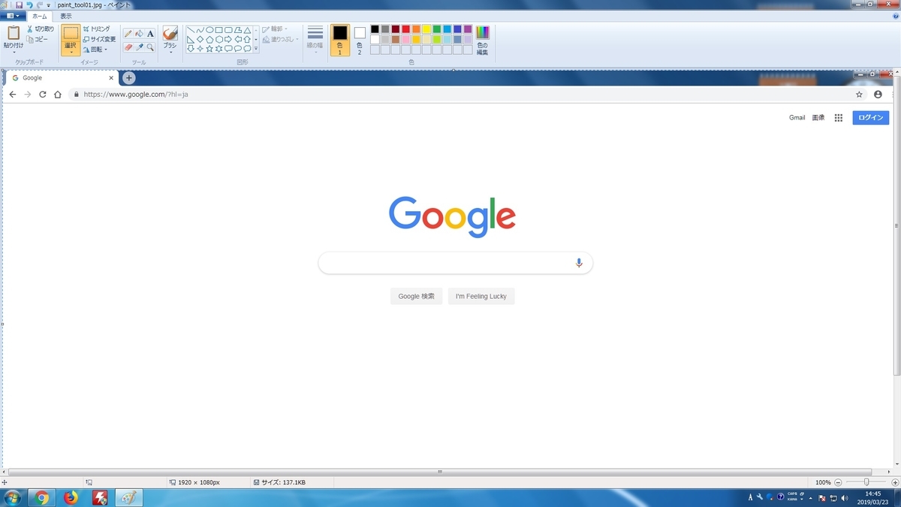Choose the five-point star shape
The width and height of the screenshot is (901, 507).
pos(209,49)
